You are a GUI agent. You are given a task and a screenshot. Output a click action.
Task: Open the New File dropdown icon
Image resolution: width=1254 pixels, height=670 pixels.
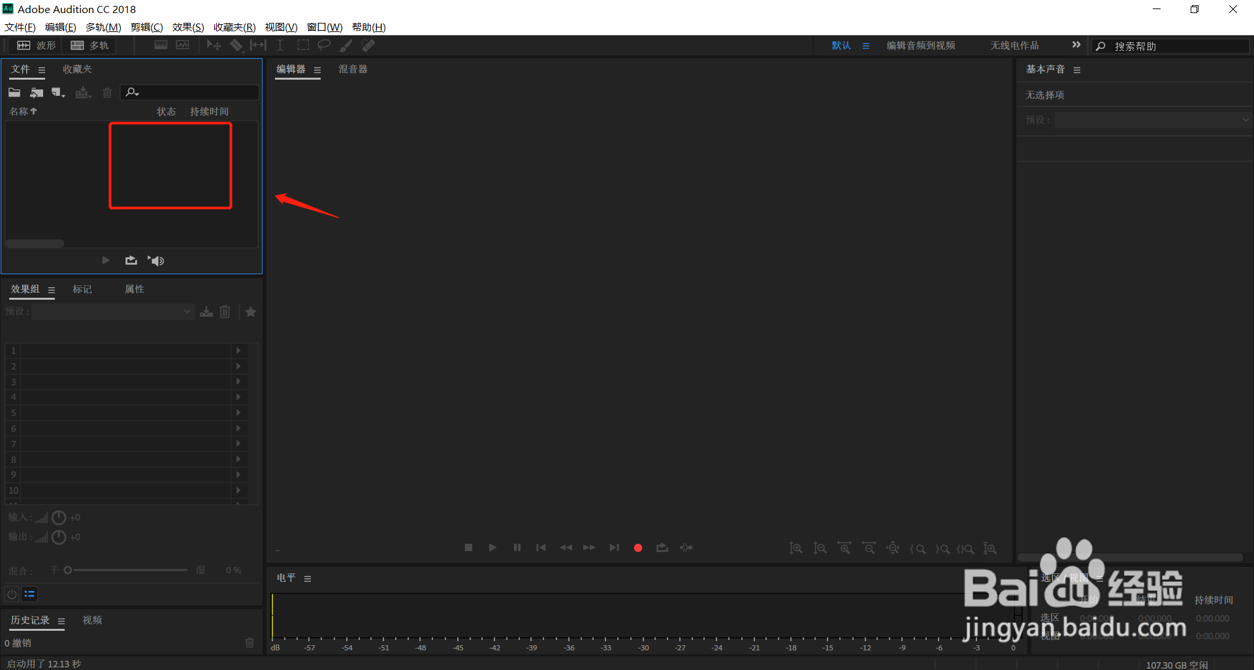pyautogui.click(x=59, y=93)
